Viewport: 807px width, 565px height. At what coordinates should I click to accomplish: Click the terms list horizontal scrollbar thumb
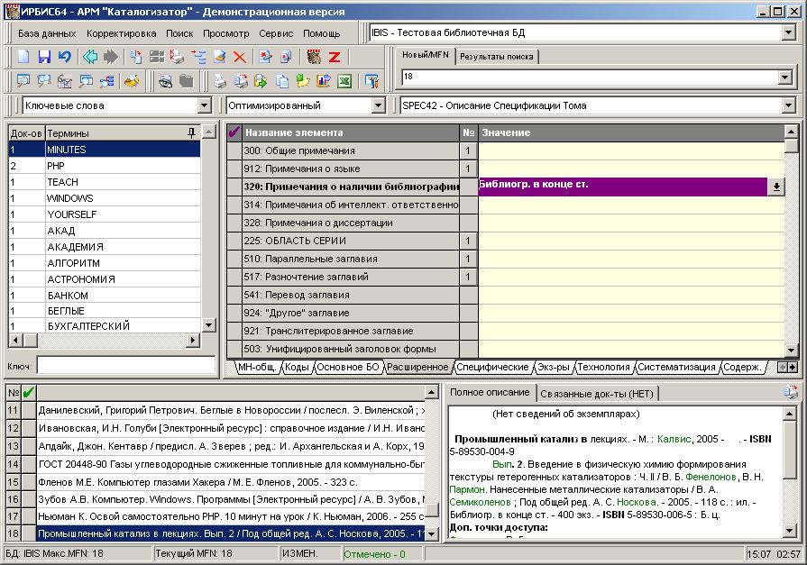(31, 340)
